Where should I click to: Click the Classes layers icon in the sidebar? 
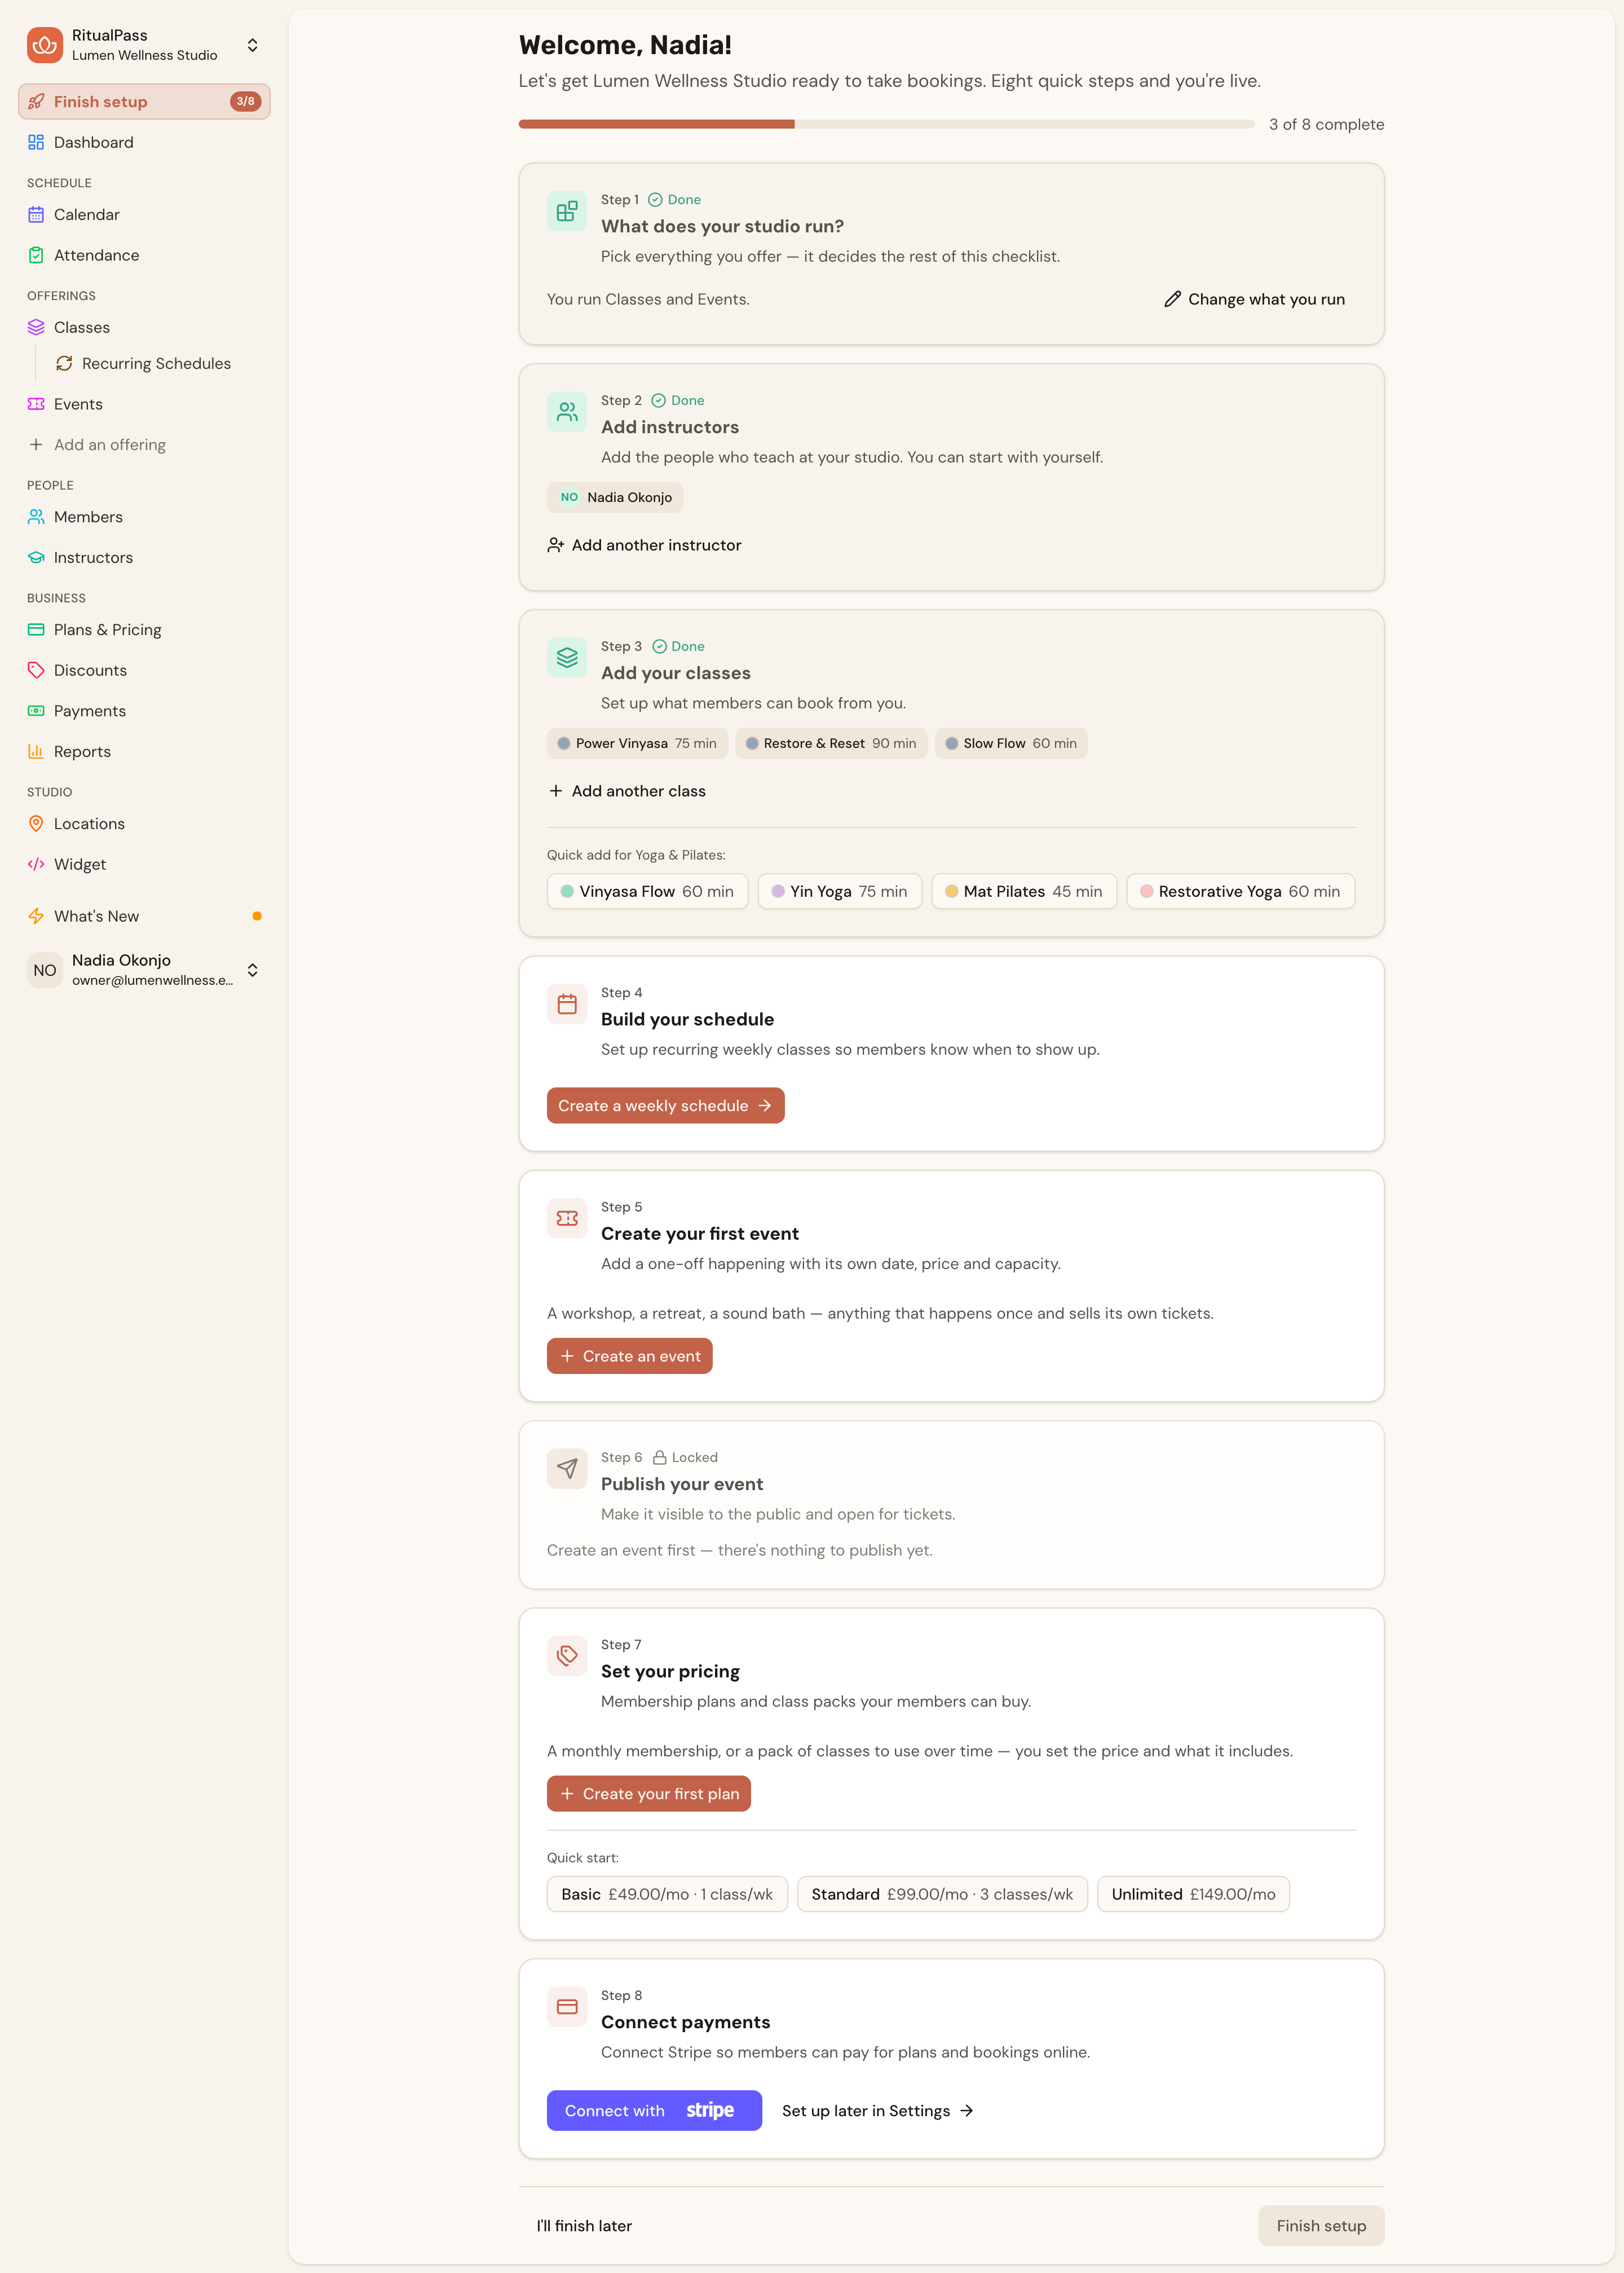point(36,327)
